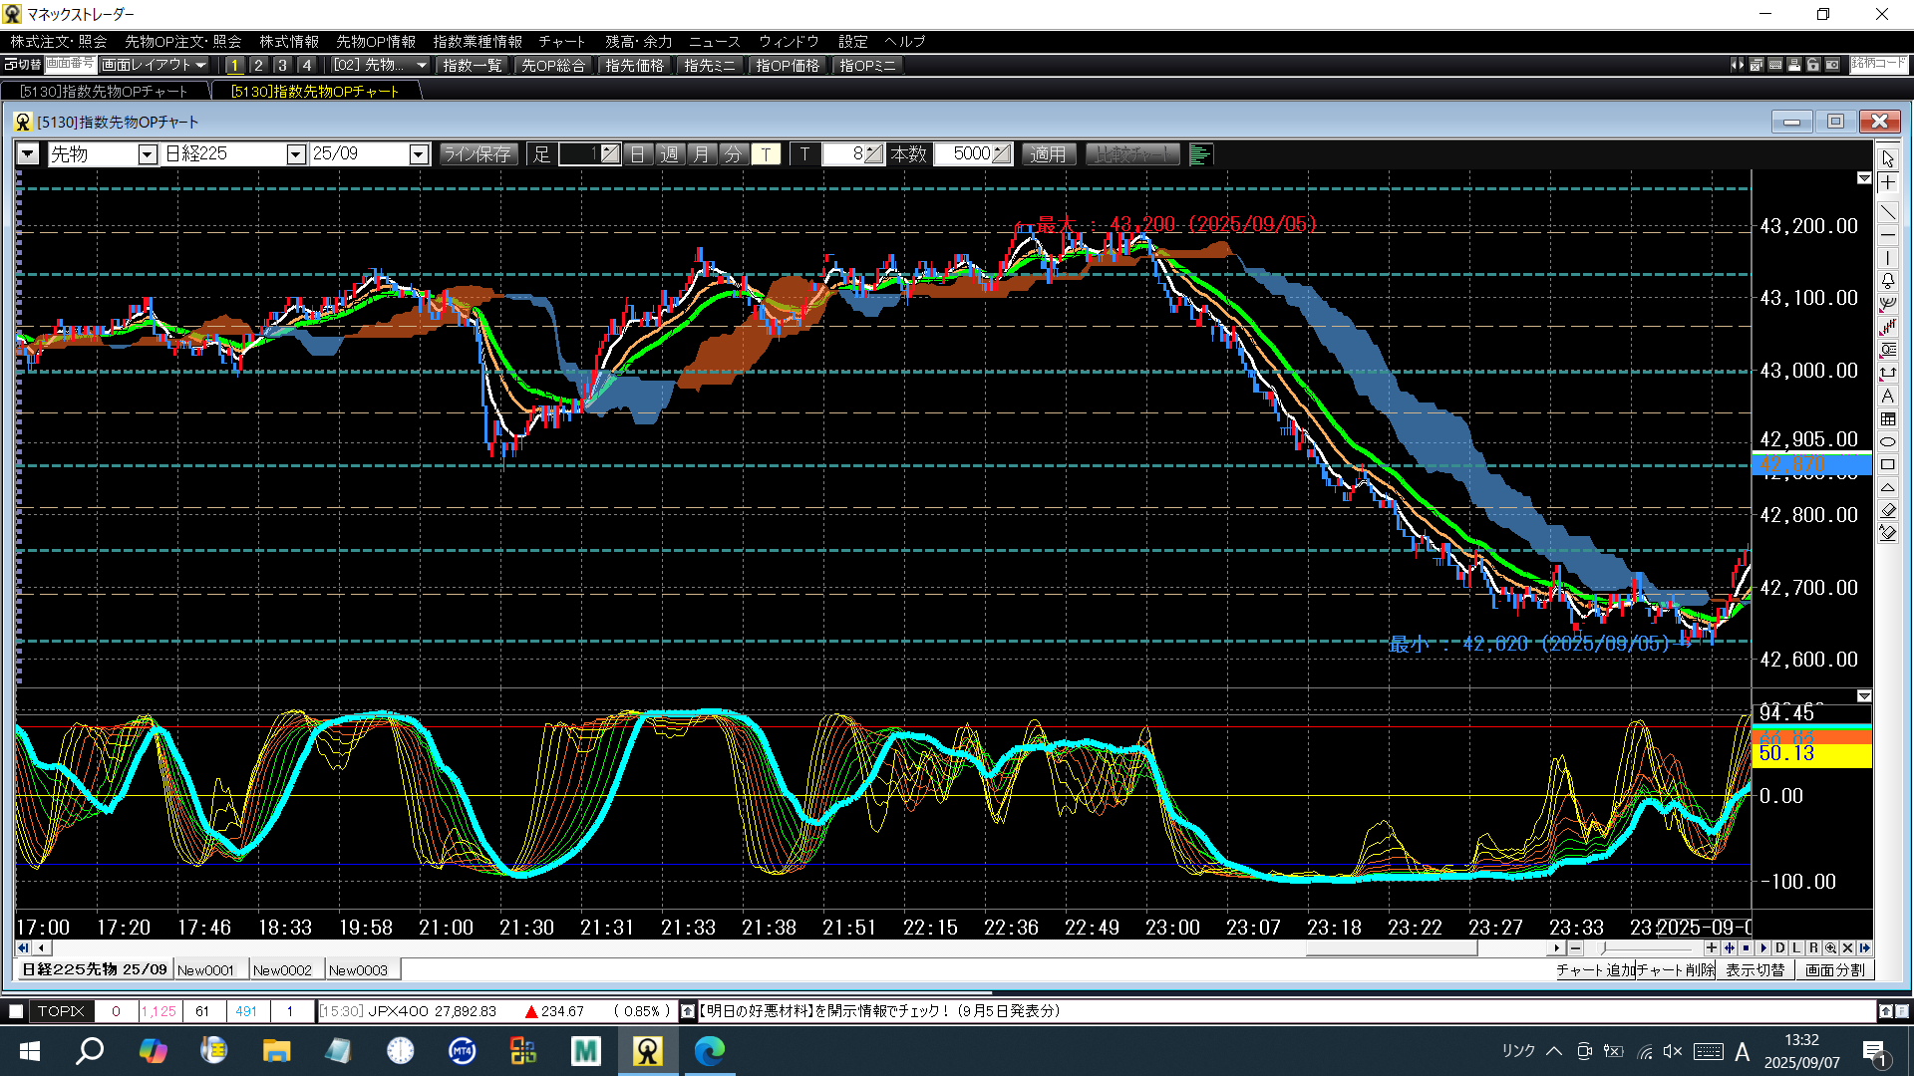Select the trend line drawing tool
This screenshot has width=1914, height=1076.
coord(1887,212)
